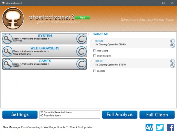Check the Web Cache option
Viewport: 177px width, 134px height.
(x=94, y=51)
